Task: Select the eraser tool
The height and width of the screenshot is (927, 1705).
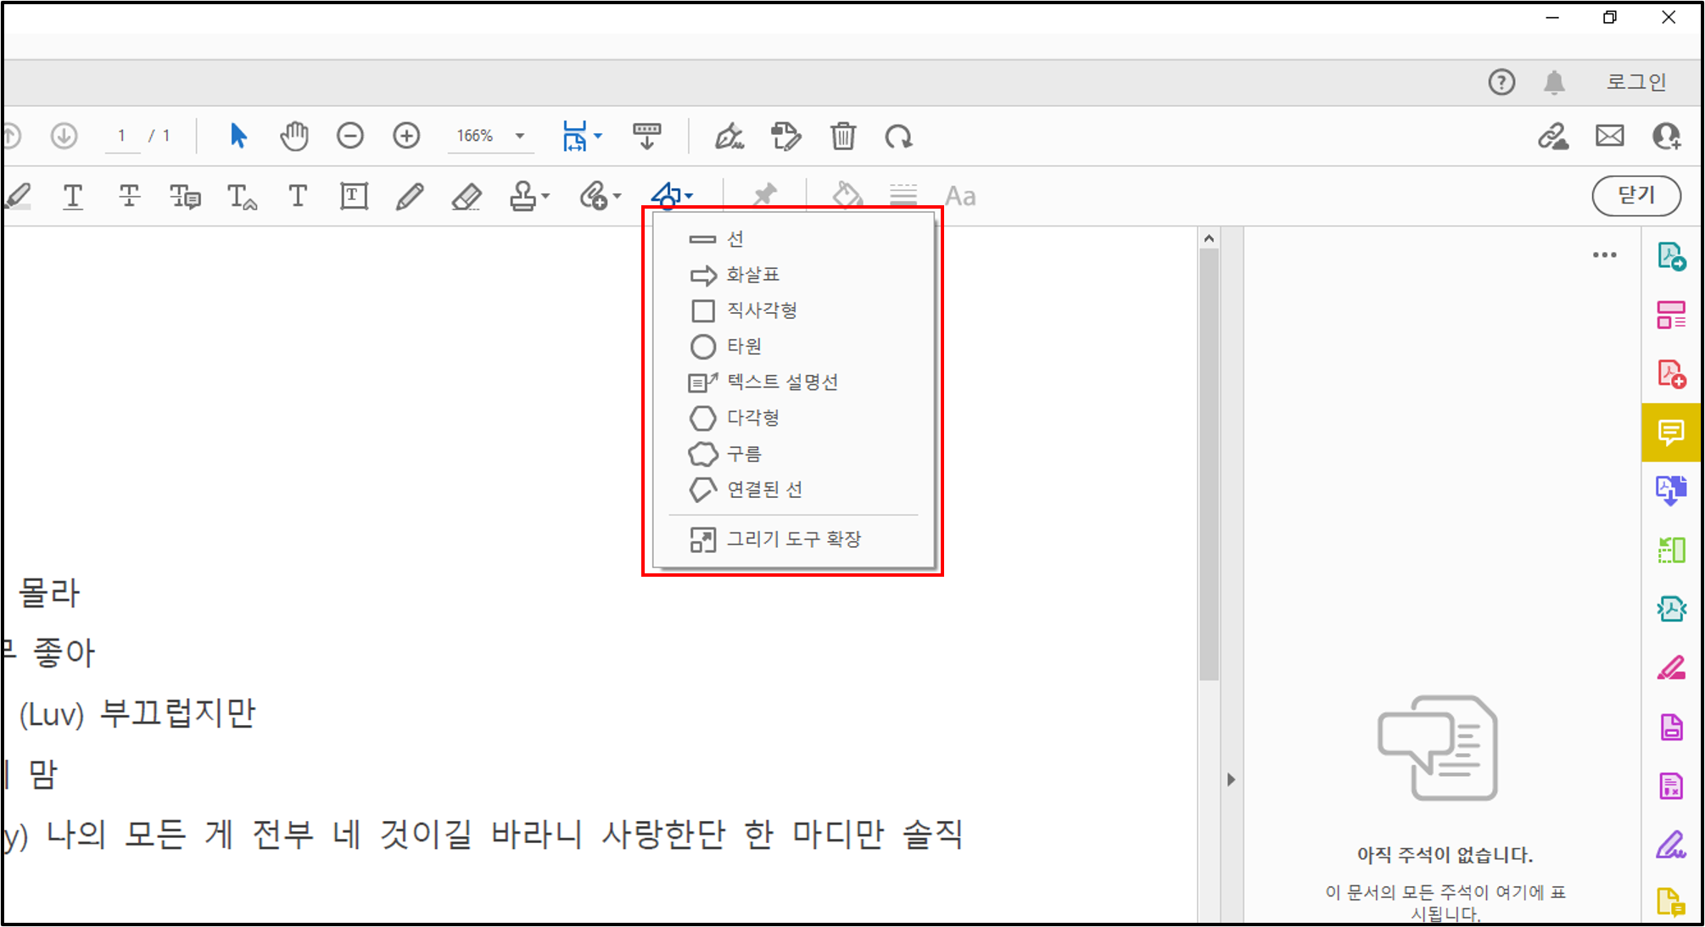Action: 466,197
